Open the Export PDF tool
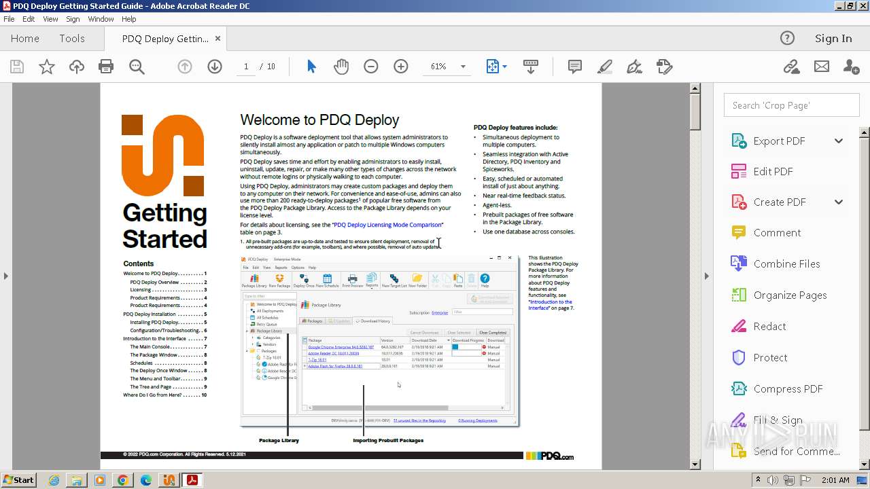The width and height of the screenshot is (870, 489). (779, 141)
